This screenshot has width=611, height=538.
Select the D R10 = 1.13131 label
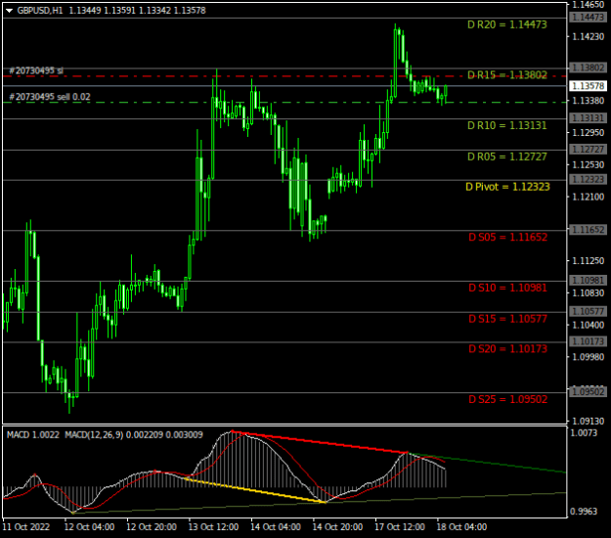point(507,125)
